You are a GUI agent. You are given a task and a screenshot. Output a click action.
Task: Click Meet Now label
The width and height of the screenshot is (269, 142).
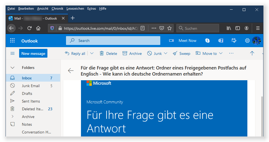(x=187, y=41)
